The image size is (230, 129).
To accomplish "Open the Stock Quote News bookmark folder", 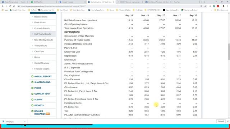I will [x=77, y=10].
